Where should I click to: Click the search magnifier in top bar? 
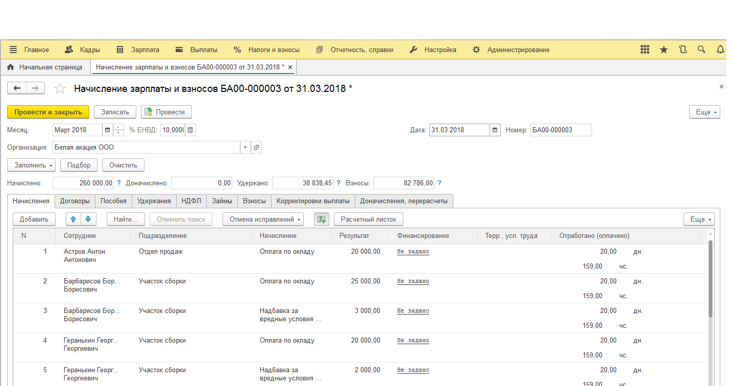click(x=701, y=50)
